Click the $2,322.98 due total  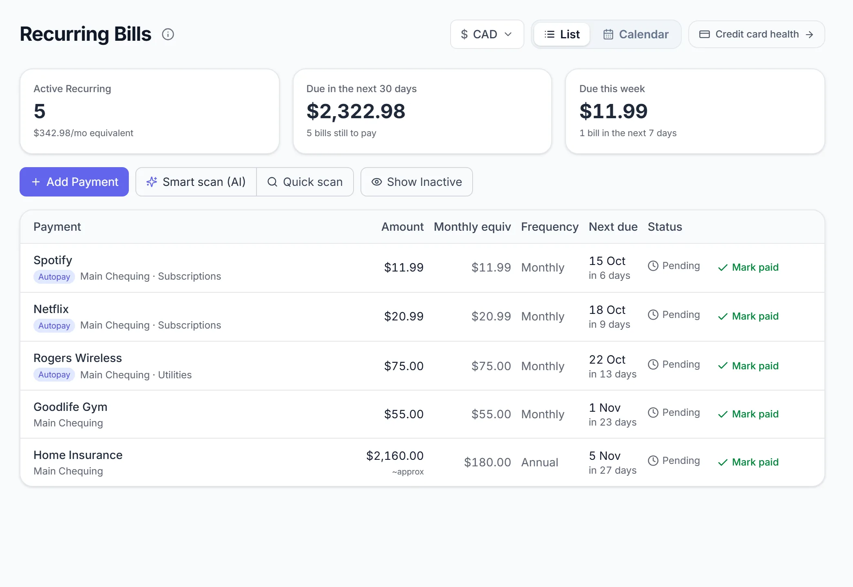pos(356,111)
